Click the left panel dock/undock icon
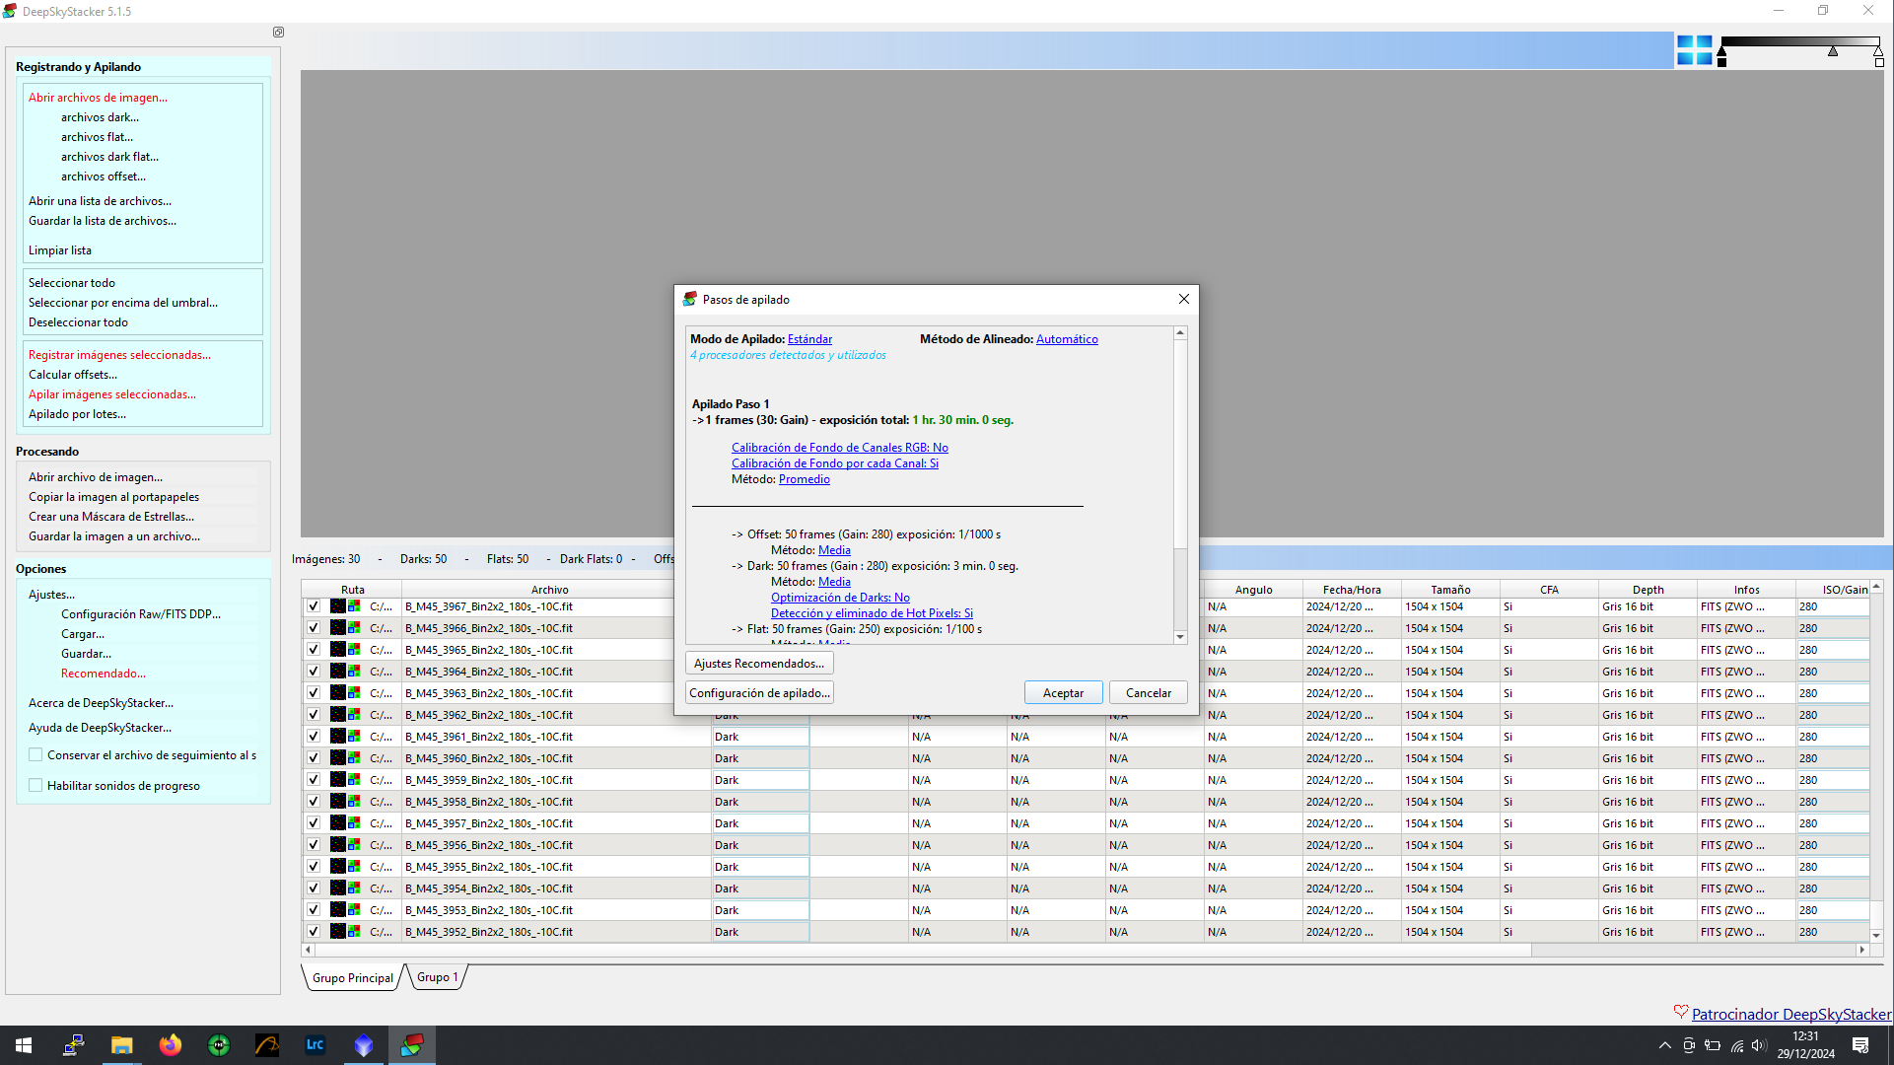1894x1065 pixels. tap(279, 33)
